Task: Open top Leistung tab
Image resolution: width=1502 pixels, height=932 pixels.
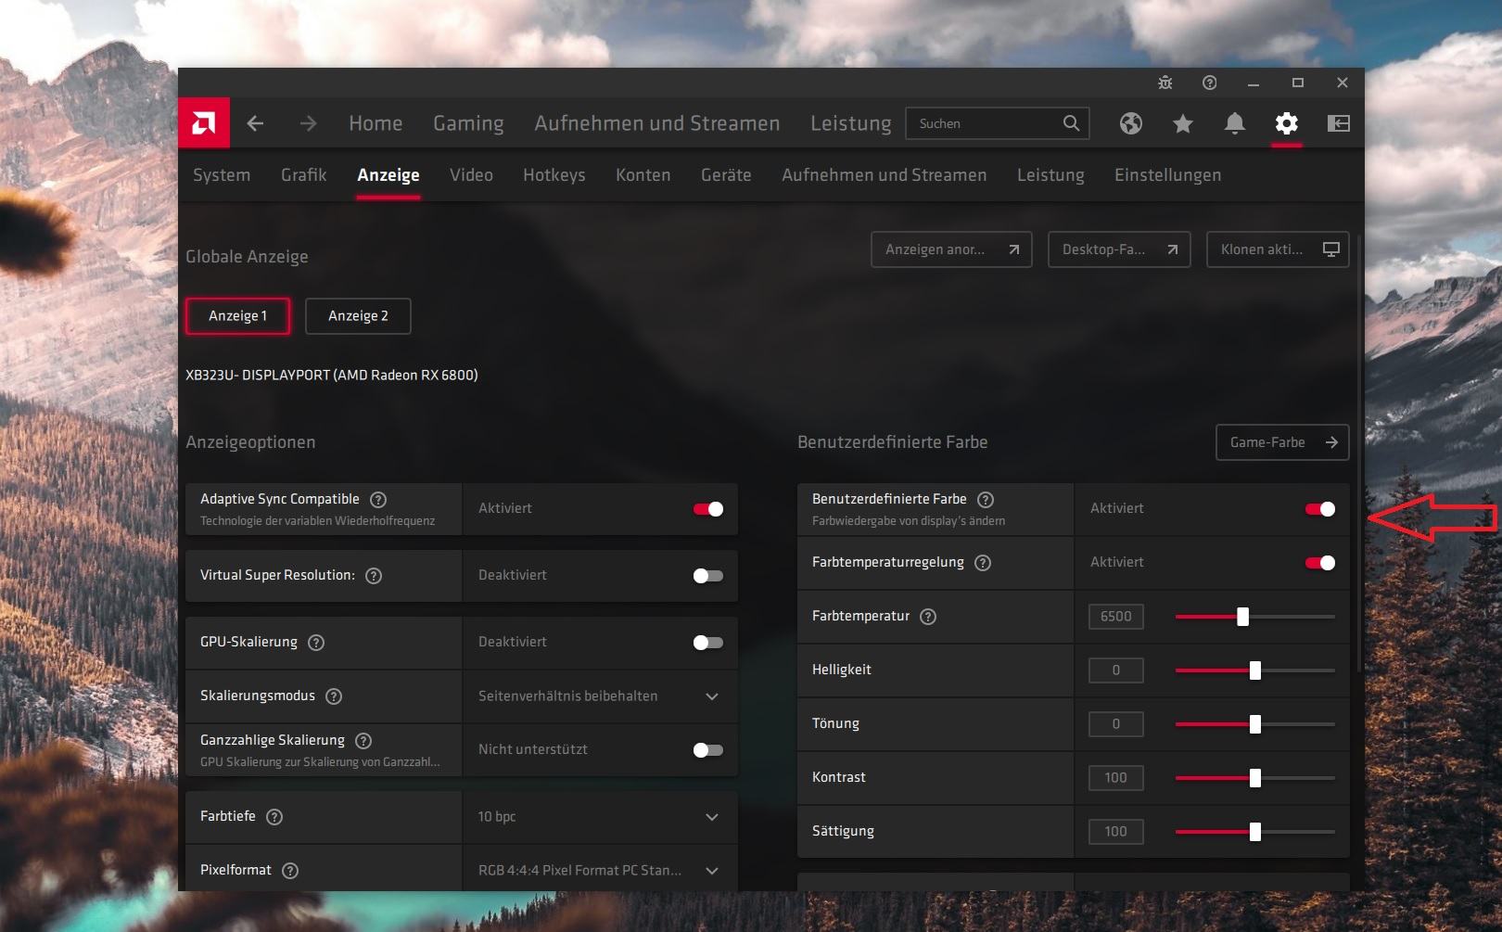Action: 851,123
